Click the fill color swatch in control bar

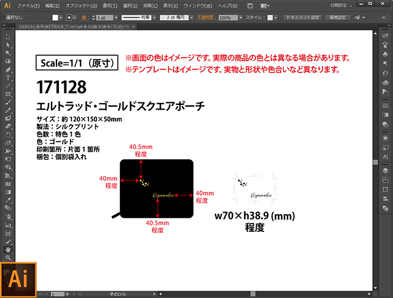[55, 18]
